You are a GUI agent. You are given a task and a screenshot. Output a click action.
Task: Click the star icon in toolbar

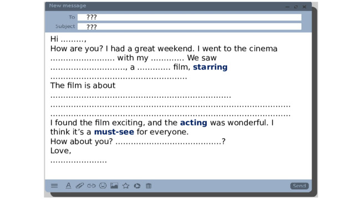[126, 186]
